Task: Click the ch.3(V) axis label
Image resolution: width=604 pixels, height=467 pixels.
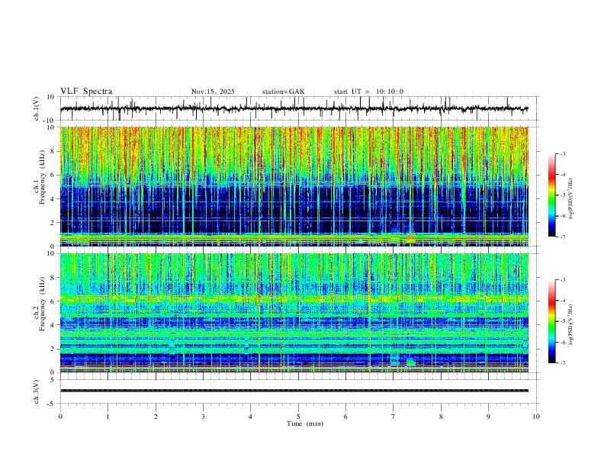Action: click(x=37, y=391)
